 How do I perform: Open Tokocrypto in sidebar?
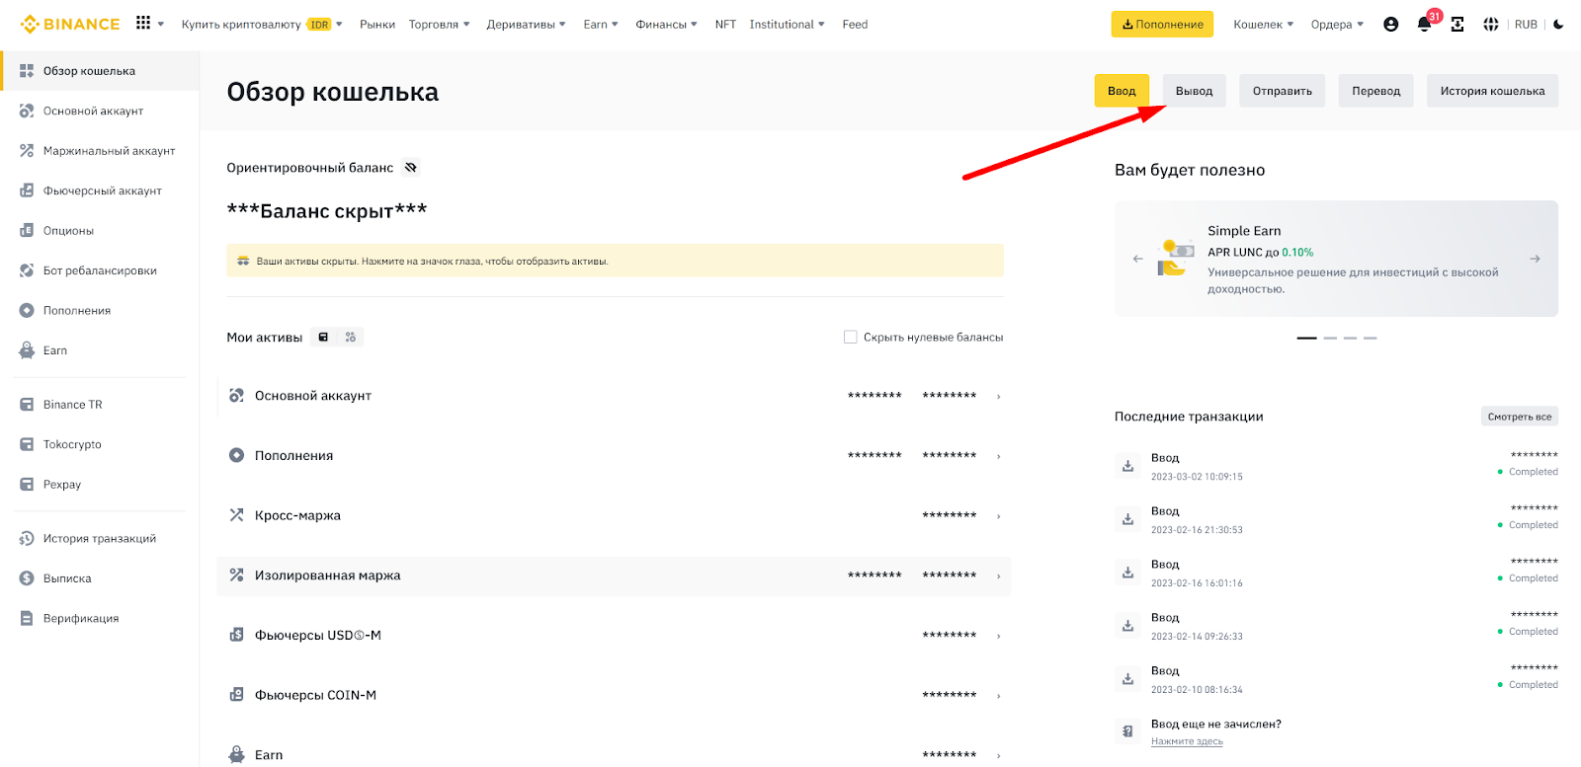click(x=99, y=444)
